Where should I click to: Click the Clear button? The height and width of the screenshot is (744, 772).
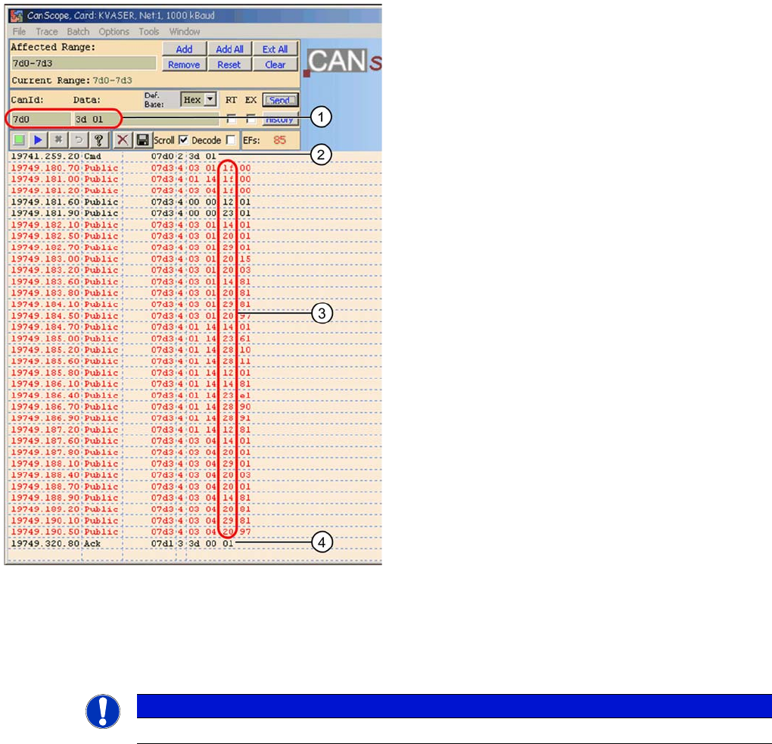(275, 64)
